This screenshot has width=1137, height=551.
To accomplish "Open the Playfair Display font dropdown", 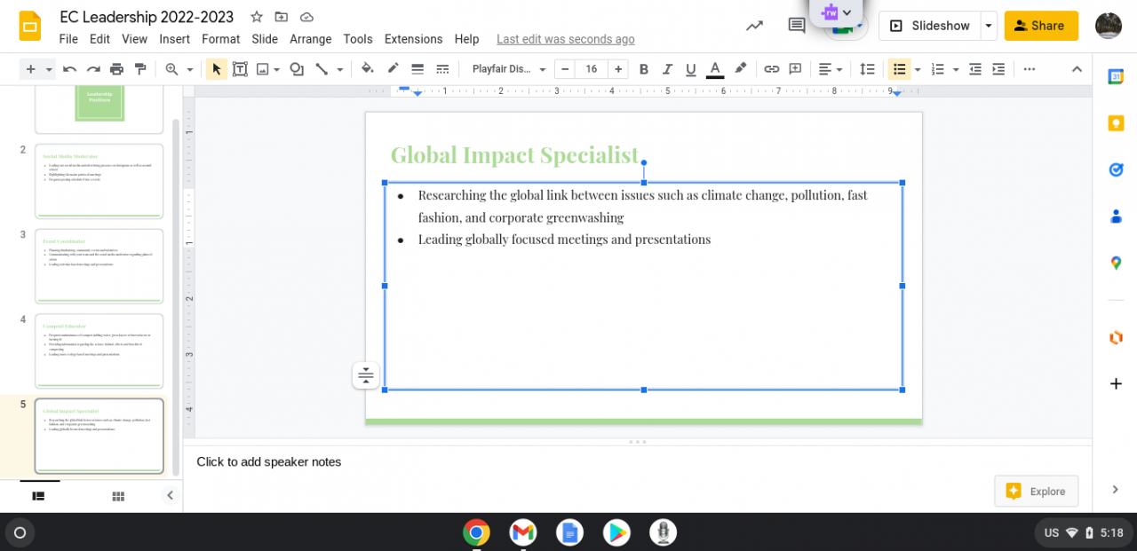I will 508,69.
